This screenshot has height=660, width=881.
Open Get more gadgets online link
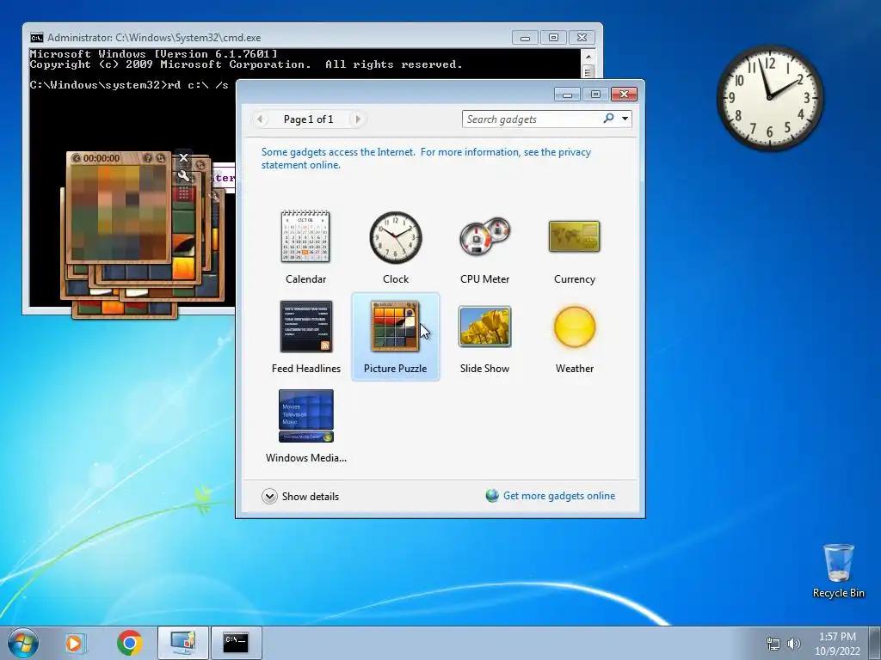click(x=559, y=496)
